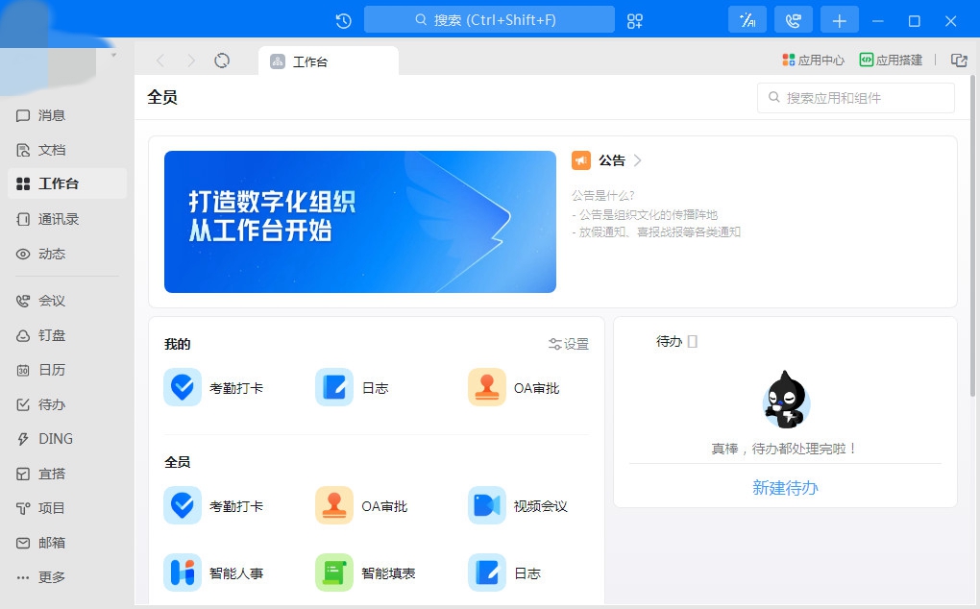The width and height of the screenshot is (980, 609).
Task: Click the 打造数字化组织 banner
Action: click(360, 222)
